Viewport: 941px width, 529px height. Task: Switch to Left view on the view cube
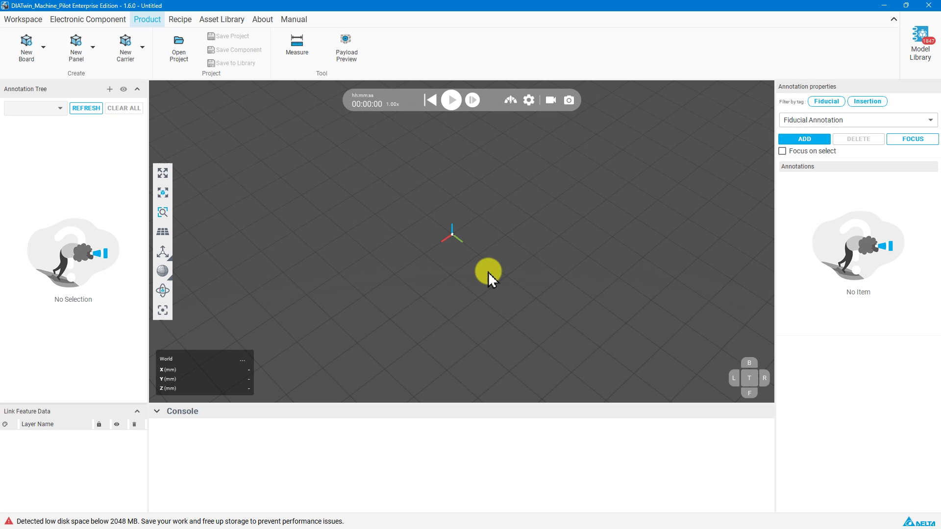tap(734, 378)
